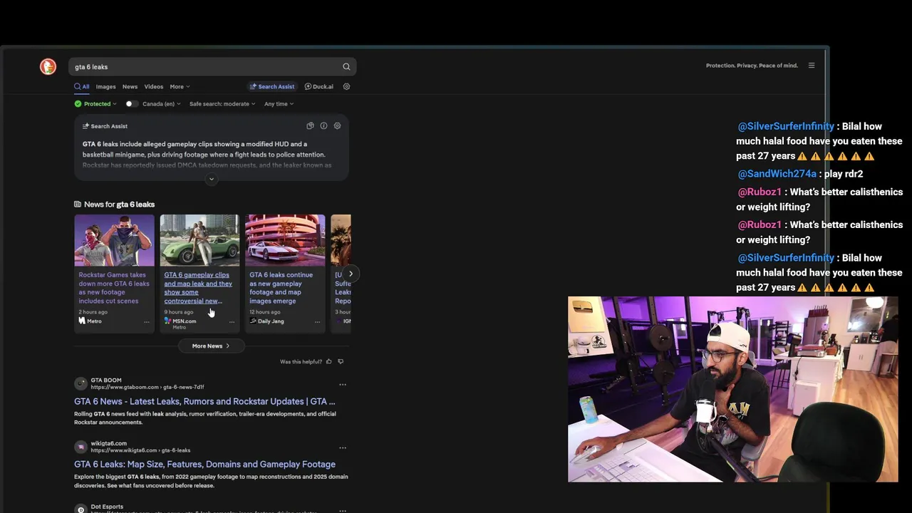Expand the More search types dropdown

[180, 87]
